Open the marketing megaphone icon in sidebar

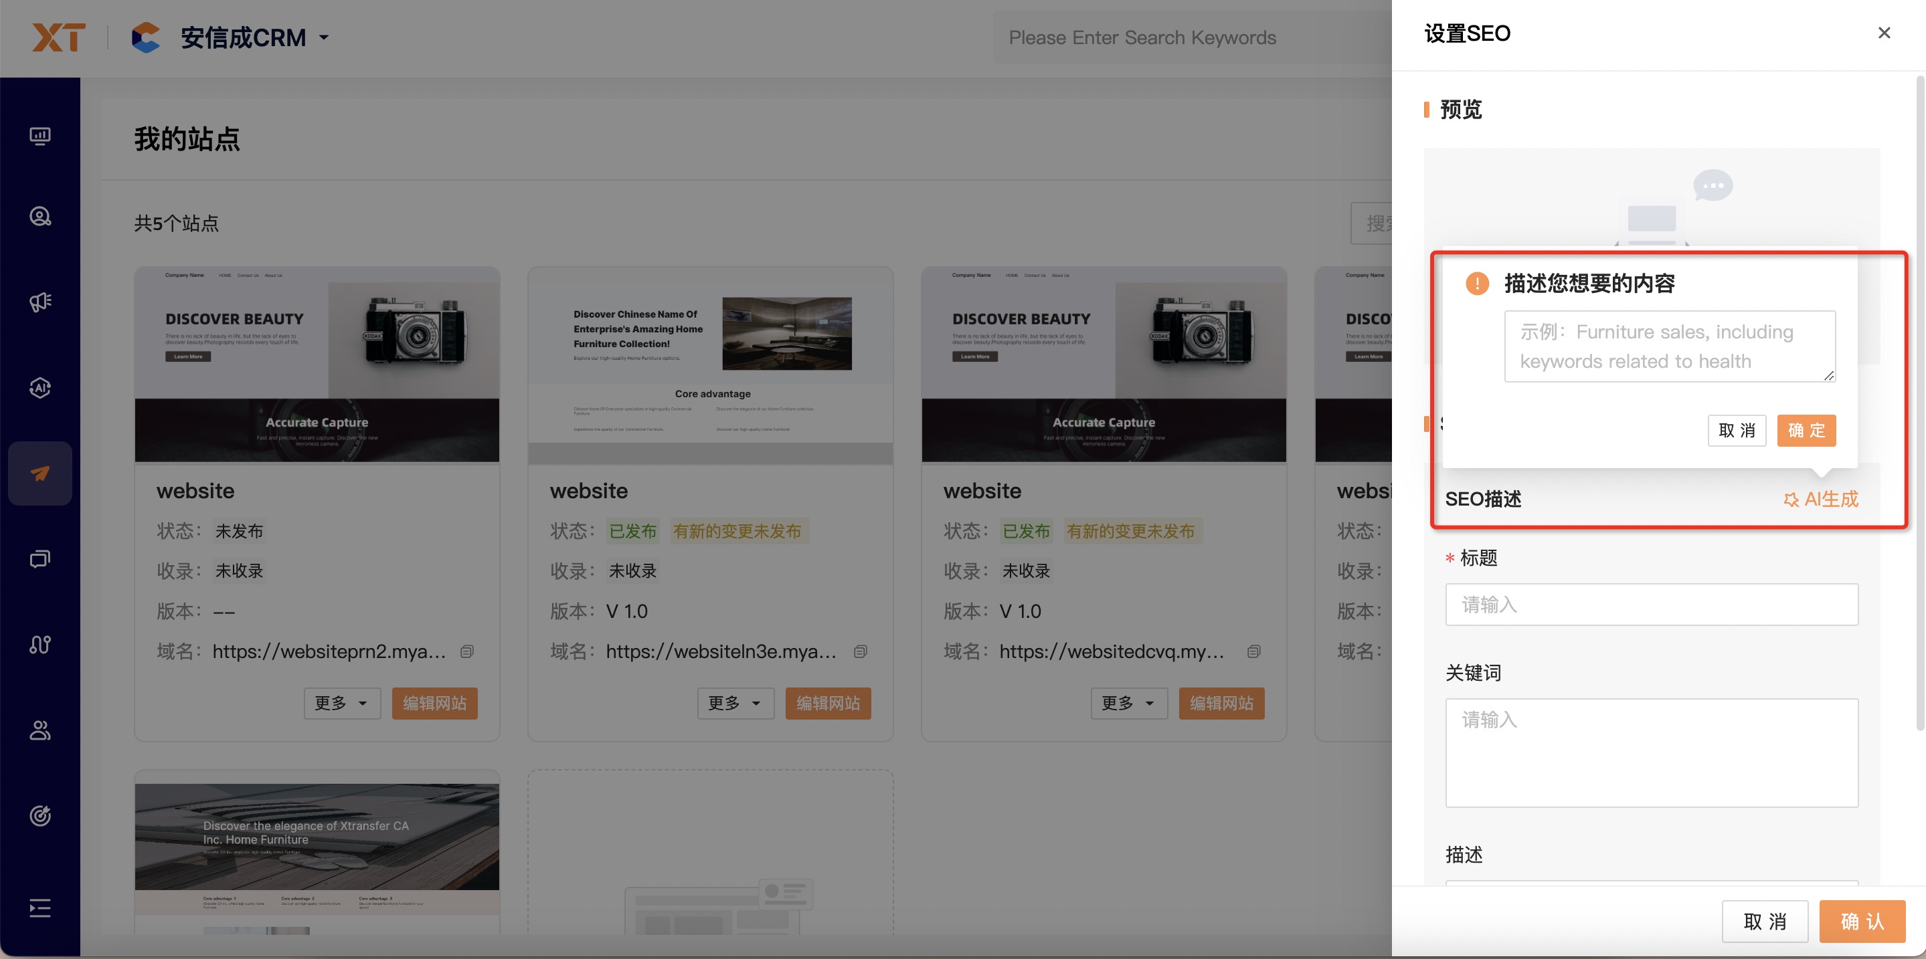point(39,302)
